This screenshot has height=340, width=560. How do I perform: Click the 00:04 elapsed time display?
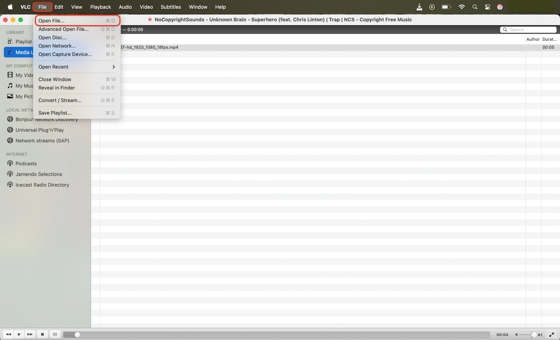click(502, 335)
